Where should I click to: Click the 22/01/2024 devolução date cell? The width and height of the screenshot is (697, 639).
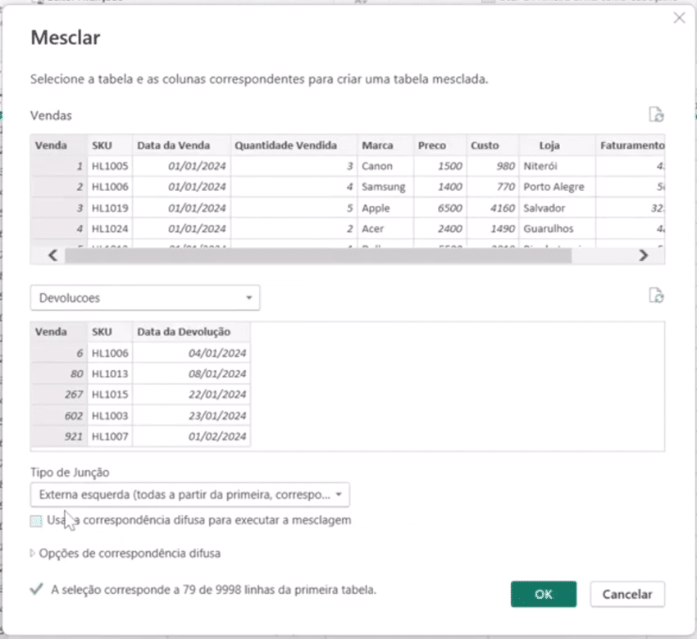(x=192, y=395)
